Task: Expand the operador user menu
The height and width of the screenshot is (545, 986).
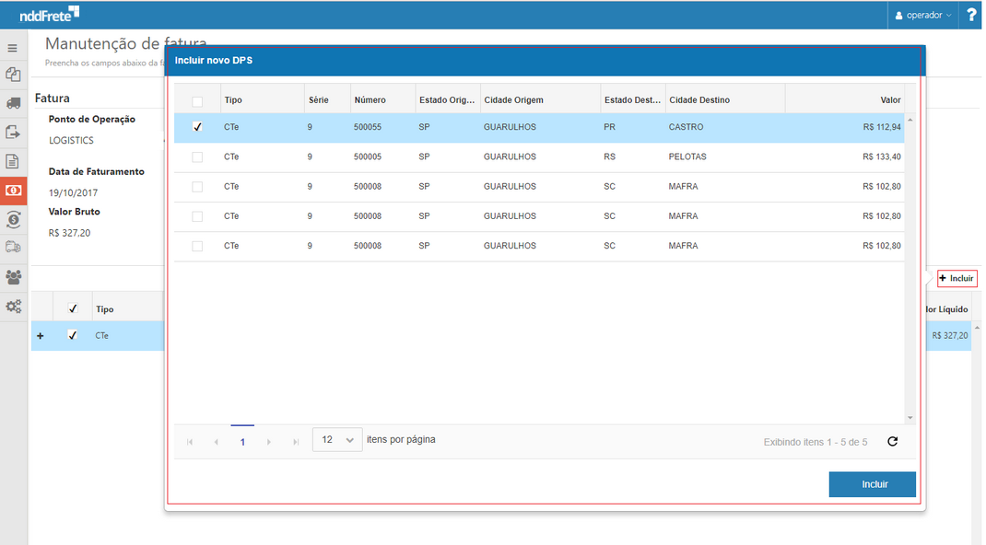Action: pyautogui.click(x=923, y=15)
